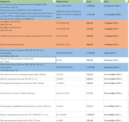129x122 pixels.
Task: Select the Набор Полная очистка системы охлаждения cell
Action: coord(28,36)
